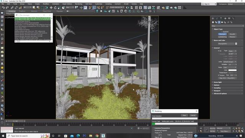The image size is (245, 138).
Task: Select the Lights category in Create panel
Action: tap(219, 22)
